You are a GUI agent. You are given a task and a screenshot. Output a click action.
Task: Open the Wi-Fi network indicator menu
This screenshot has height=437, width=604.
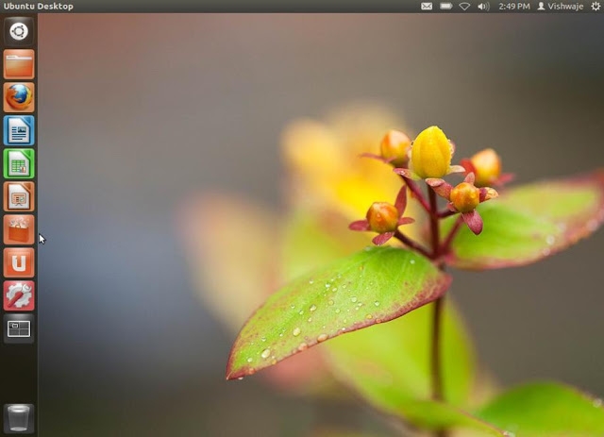(464, 6)
